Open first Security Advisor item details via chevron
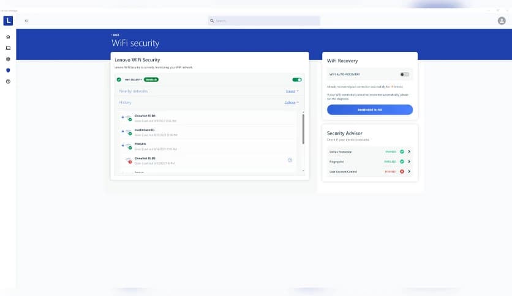Image resolution: width=512 pixels, height=296 pixels. click(x=409, y=152)
